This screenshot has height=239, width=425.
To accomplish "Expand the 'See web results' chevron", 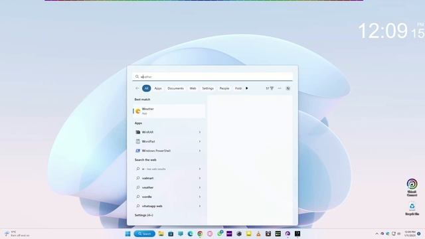I will (x=200, y=169).
